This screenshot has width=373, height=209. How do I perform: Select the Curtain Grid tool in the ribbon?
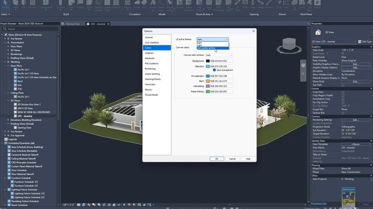107,5
